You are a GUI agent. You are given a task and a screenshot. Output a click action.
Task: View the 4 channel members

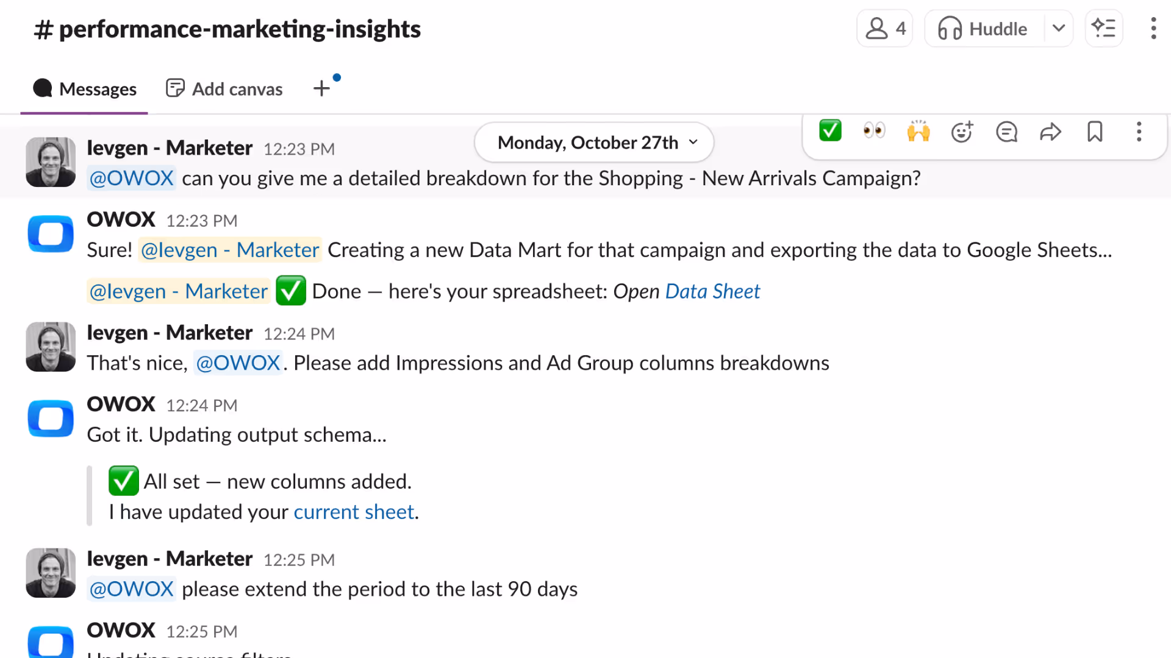tap(884, 28)
